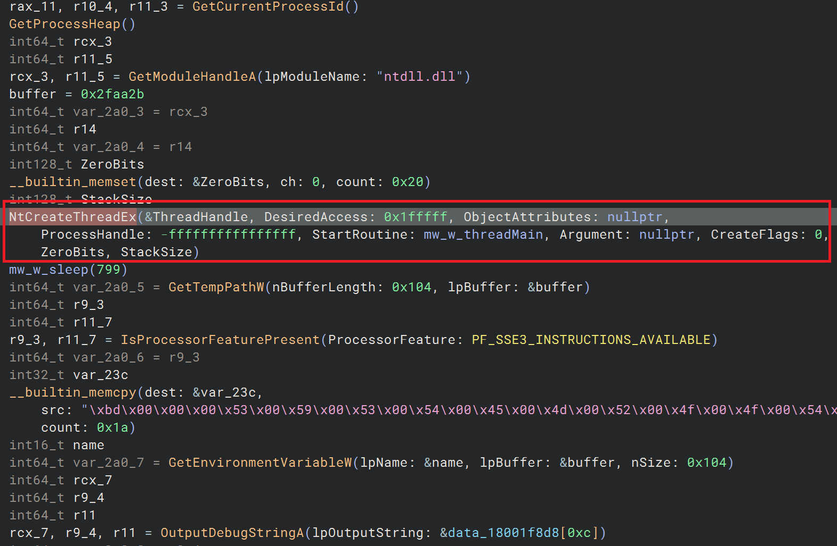Image resolution: width=837 pixels, height=546 pixels.
Task: Click the int64_t rcx_3 declaration
Action: 61,41
